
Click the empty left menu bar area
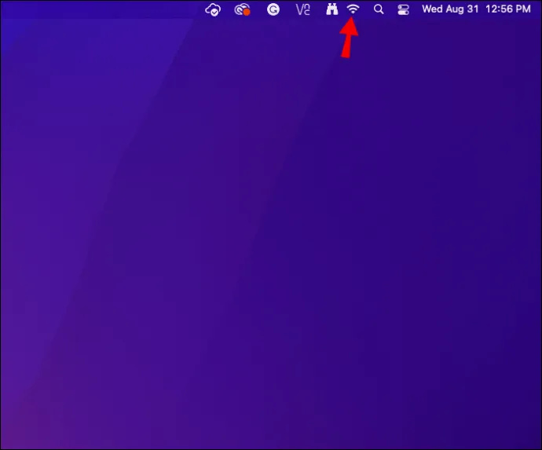pyautogui.click(x=101, y=9)
